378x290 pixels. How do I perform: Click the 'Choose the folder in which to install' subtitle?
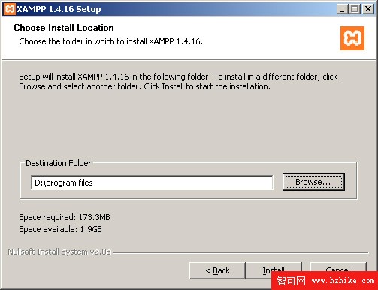coord(110,41)
